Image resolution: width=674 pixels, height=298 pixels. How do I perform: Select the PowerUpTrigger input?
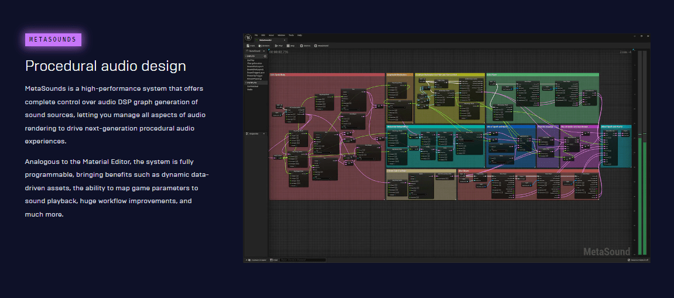[x=256, y=76]
